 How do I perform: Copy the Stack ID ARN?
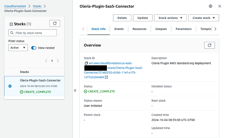[x=86, y=63]
